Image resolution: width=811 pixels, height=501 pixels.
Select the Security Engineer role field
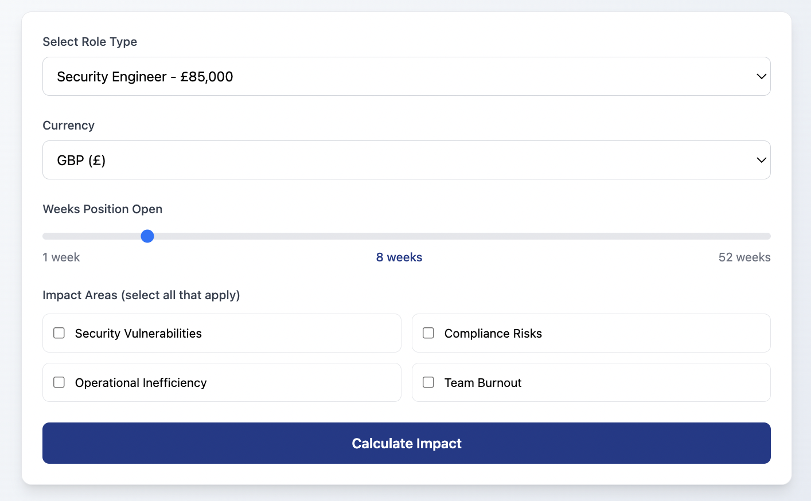point(407,76)
